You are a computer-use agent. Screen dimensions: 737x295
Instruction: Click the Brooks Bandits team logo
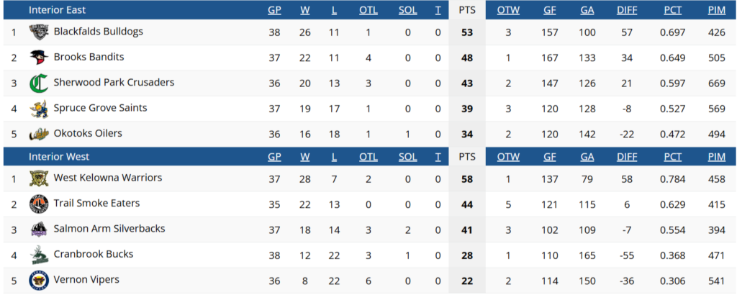point(39,58)
